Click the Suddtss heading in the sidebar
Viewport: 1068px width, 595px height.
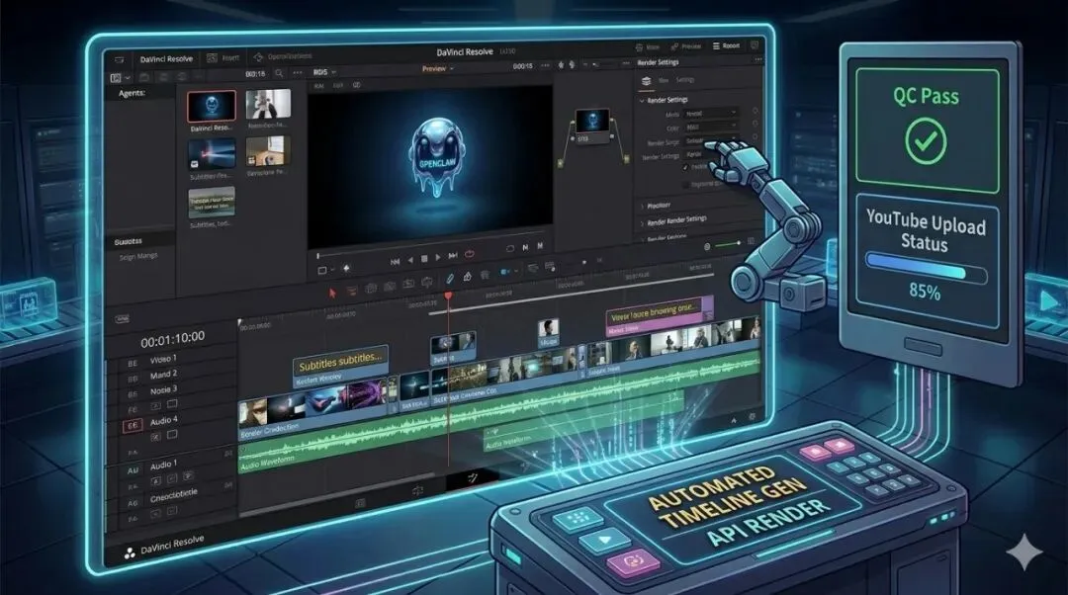[128, 242]
